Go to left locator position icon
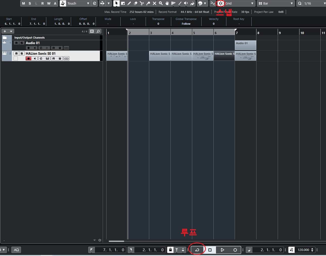This screenshot has height=256, width=326. click(x=92, y=250)
